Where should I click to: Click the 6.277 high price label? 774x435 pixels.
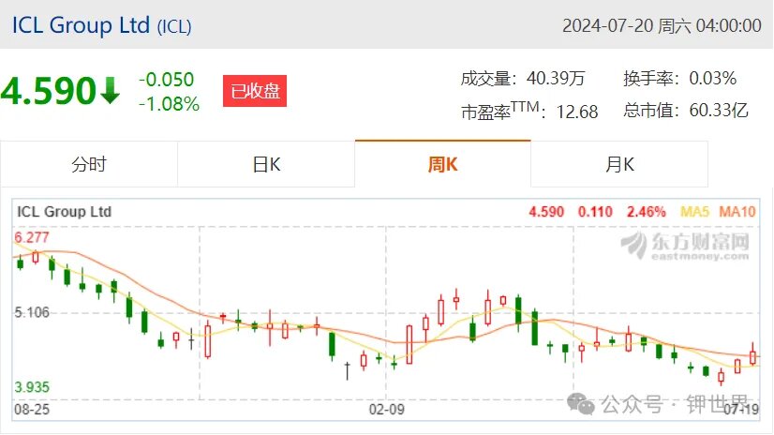[x=32, y=237]
